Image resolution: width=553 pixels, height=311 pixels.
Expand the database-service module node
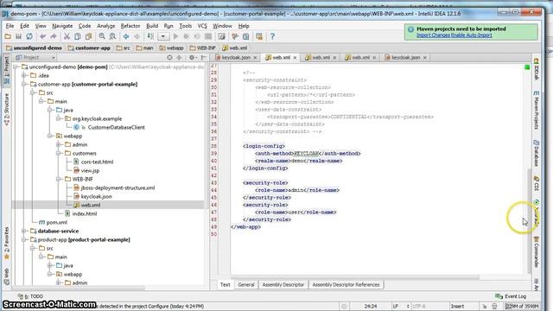(x=23, y=231)
